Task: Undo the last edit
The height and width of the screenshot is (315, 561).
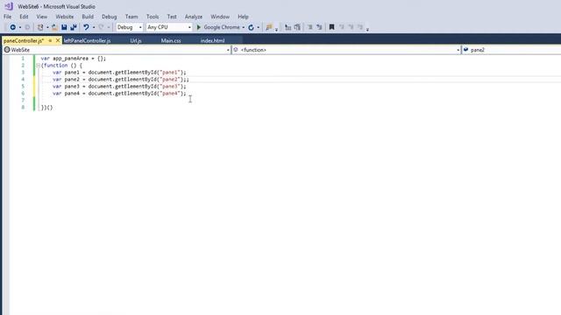Action: coord(86,27)
